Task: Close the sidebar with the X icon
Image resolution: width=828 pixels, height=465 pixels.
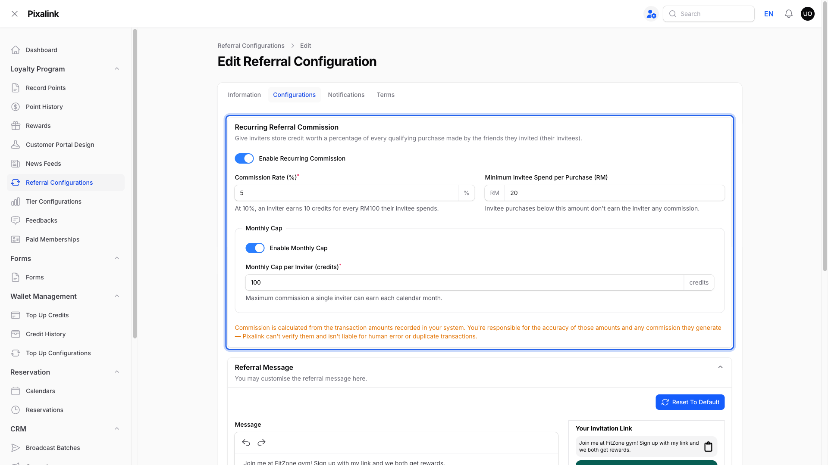Action: (15, 14)
